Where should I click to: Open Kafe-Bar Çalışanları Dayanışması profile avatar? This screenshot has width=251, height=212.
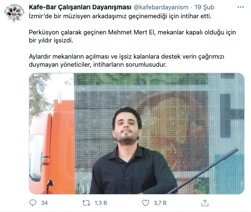point(14,14)
